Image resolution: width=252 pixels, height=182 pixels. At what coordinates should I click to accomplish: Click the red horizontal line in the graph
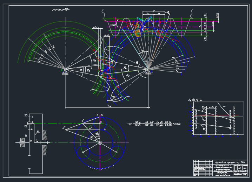coord(216,115)
